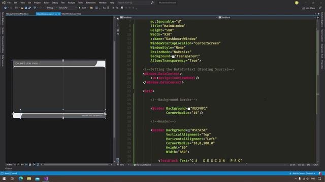
Task: Click the Live Share button
Action: pyautogui.click(x=309, y=8)
